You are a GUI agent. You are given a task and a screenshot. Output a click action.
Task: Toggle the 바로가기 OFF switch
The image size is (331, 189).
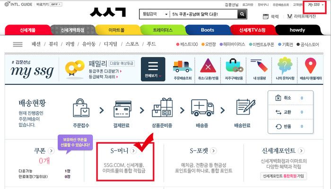coord(56,4)
